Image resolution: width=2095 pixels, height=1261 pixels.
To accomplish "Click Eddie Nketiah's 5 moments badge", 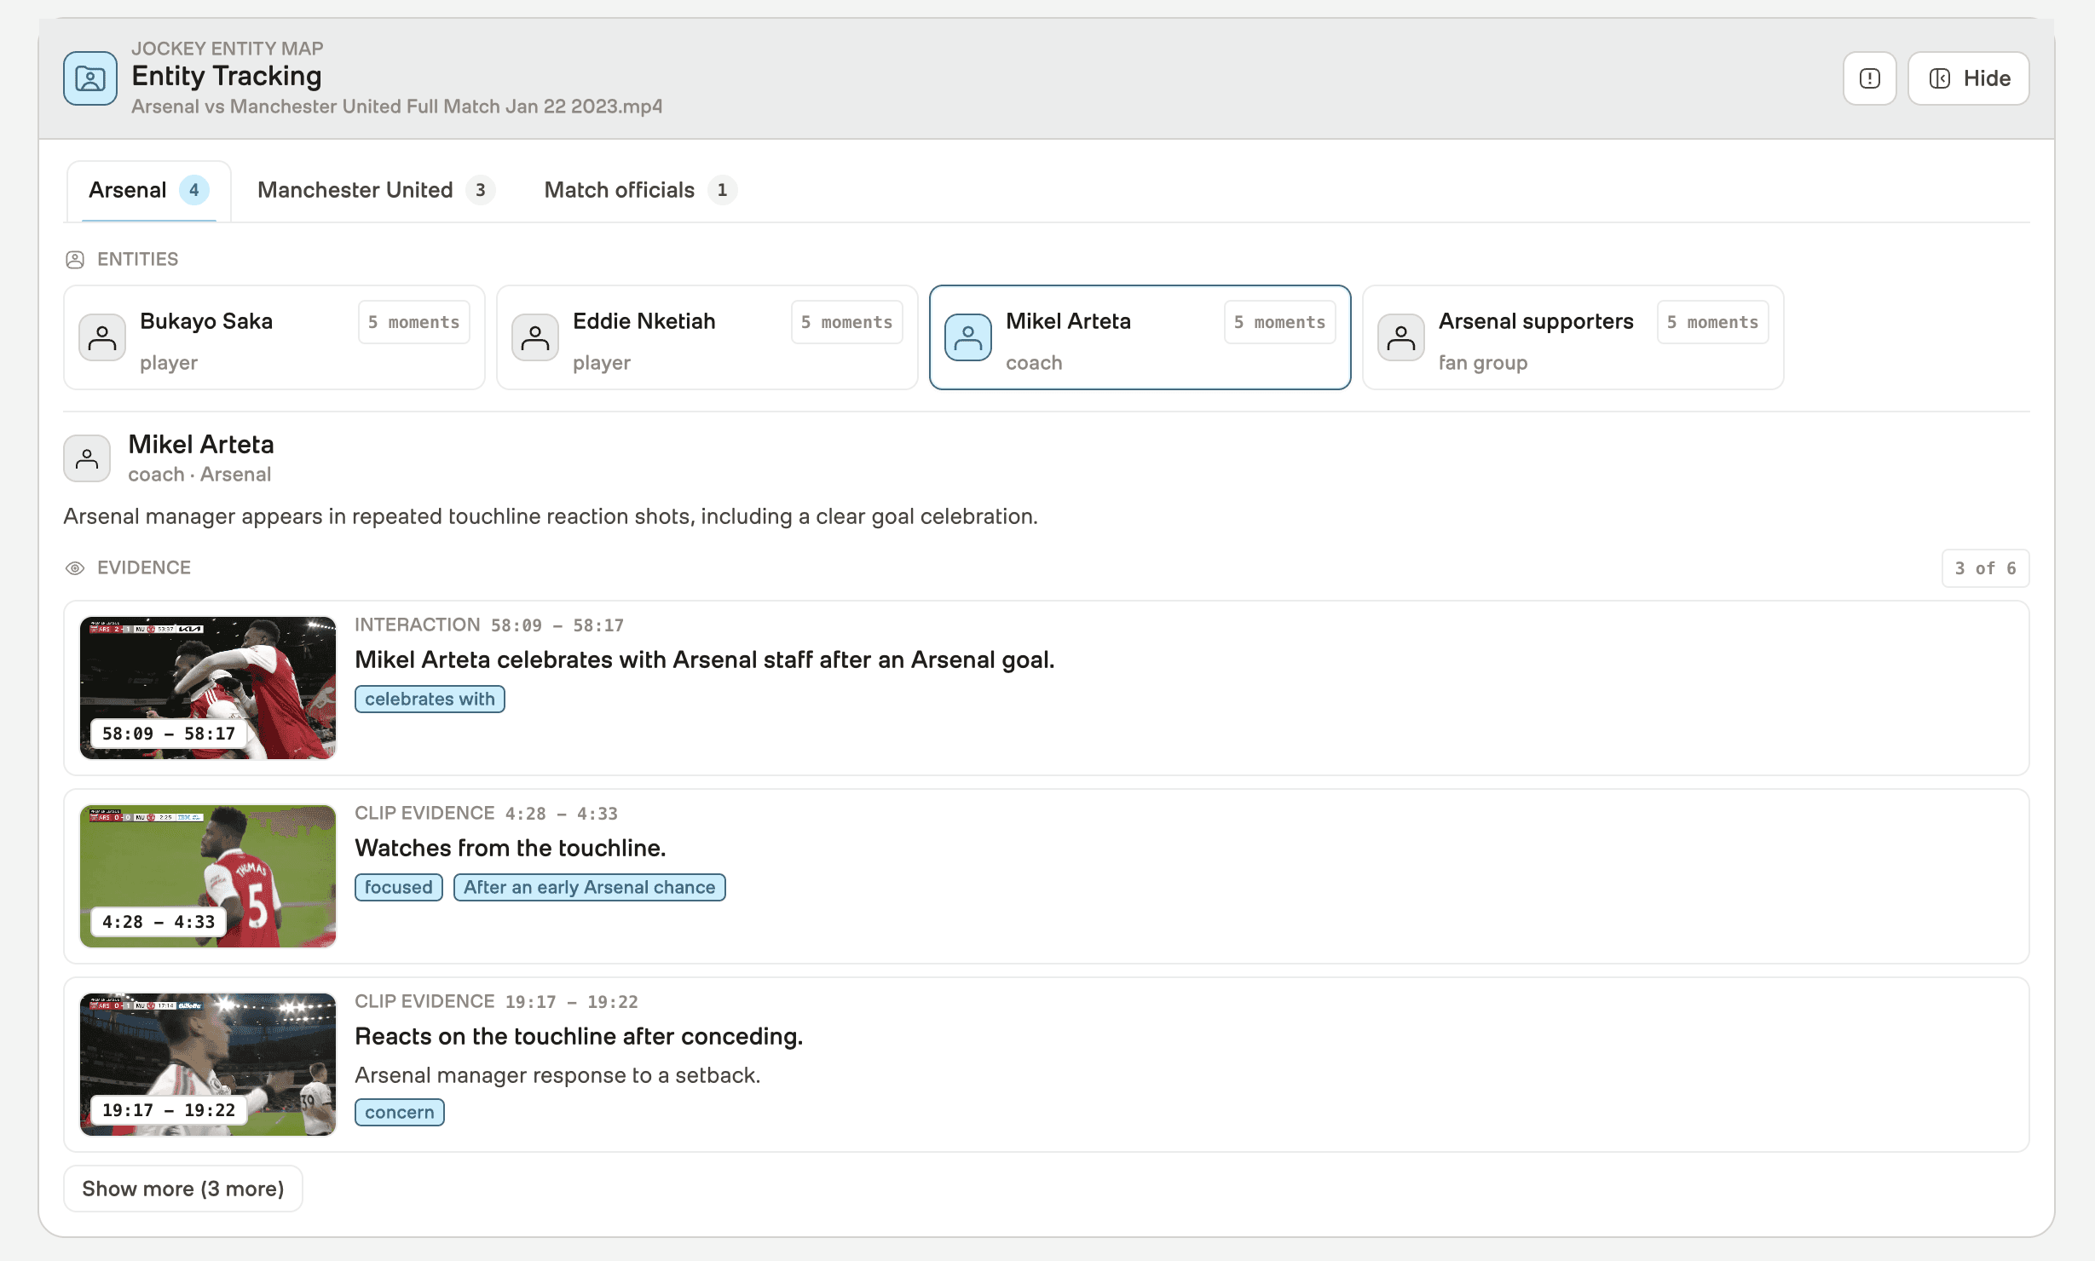I will [x=847, y=322].
